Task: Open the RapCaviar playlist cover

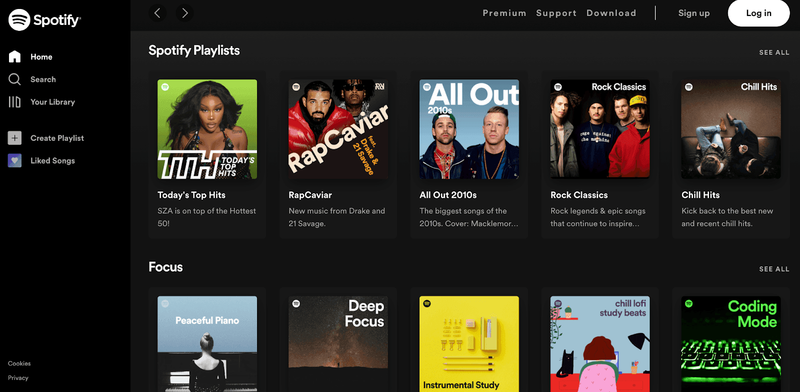Action: click(x=338, y=129)
